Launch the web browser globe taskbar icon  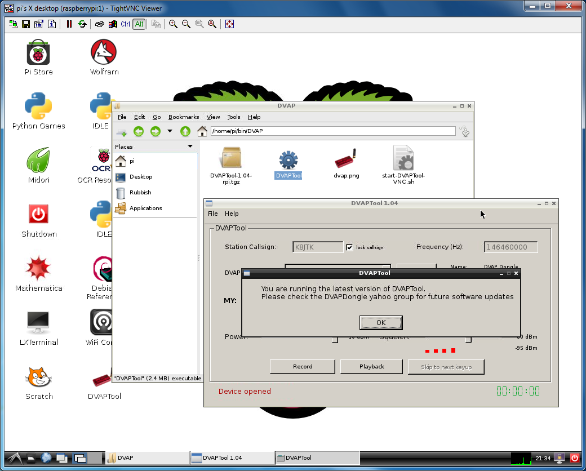46,458
